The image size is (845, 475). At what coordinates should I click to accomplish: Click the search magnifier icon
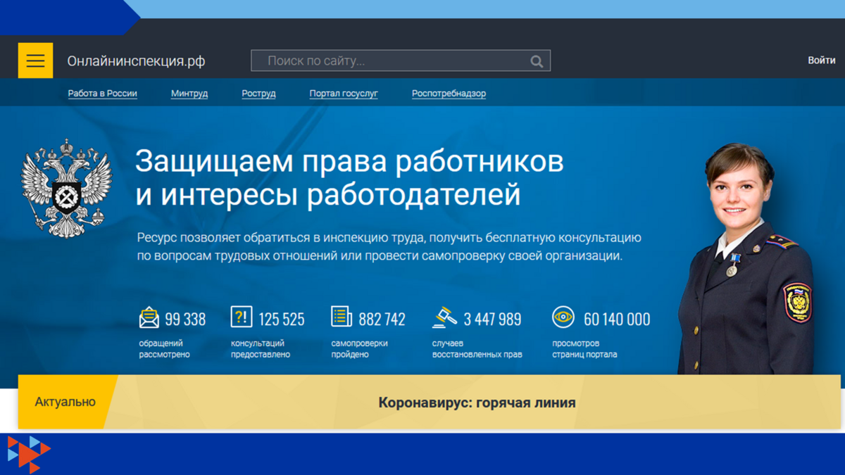[537, 61]
